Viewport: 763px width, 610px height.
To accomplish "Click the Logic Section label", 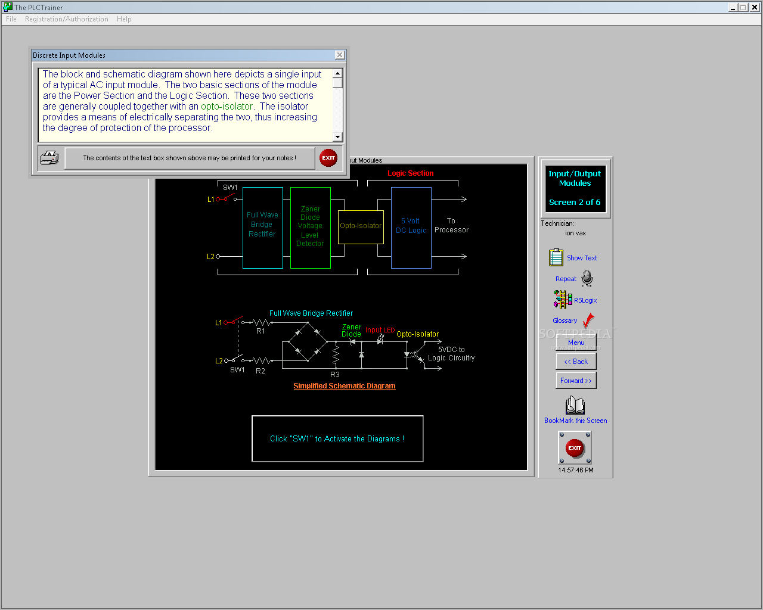I will [x=411, y=173].
